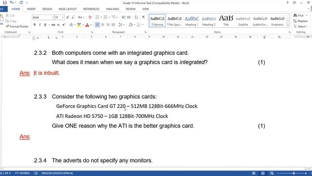Center align the text
This screenshot has width=312, height=176.
103,25
